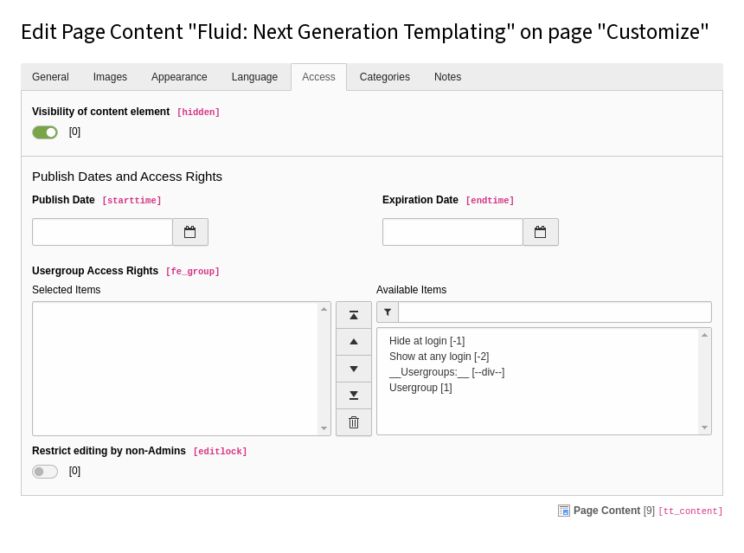
Task: Pick 'Usergroup [1]' from Available Items
Action: pyautogui.click(x=420, y=388)
